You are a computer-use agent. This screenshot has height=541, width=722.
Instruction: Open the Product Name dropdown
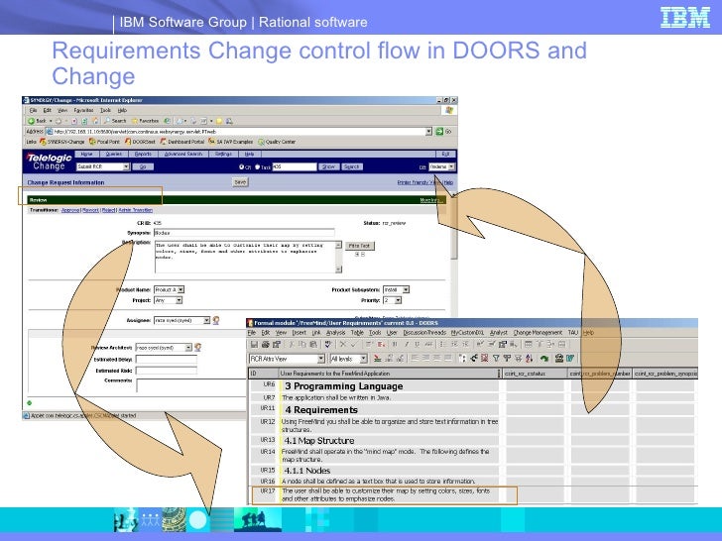click(x=169, y=289)
